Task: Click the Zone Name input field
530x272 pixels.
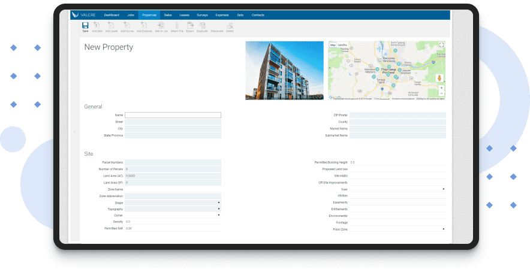Action: click(173, 189)
